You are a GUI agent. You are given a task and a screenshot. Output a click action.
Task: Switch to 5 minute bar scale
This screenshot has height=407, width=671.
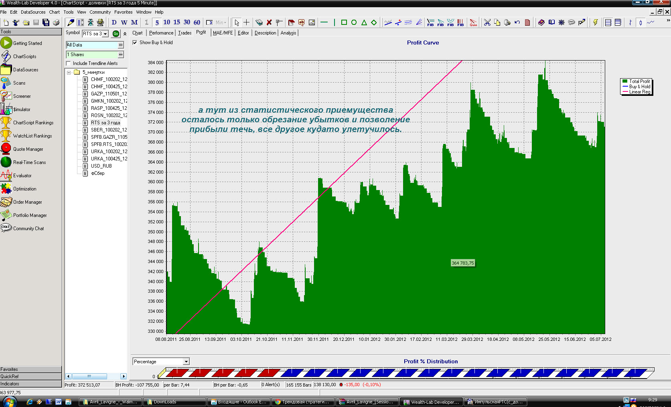click(x=157, y=22)
